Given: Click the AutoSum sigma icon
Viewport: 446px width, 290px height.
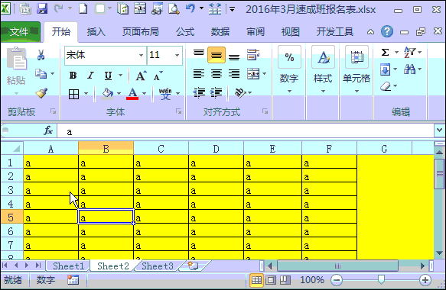Looking at the screenshot, I should 385,52.
